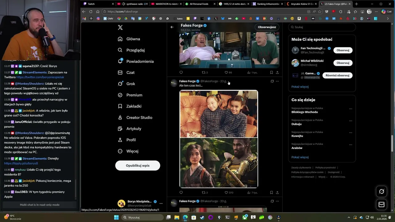Go to Główna in sidebar
The height and width of the screenshot is (222, 395).
pyautogui.click(x=129, y=39)
